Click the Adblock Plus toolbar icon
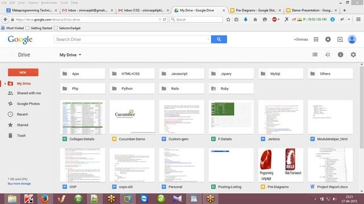 click(275, 19)
